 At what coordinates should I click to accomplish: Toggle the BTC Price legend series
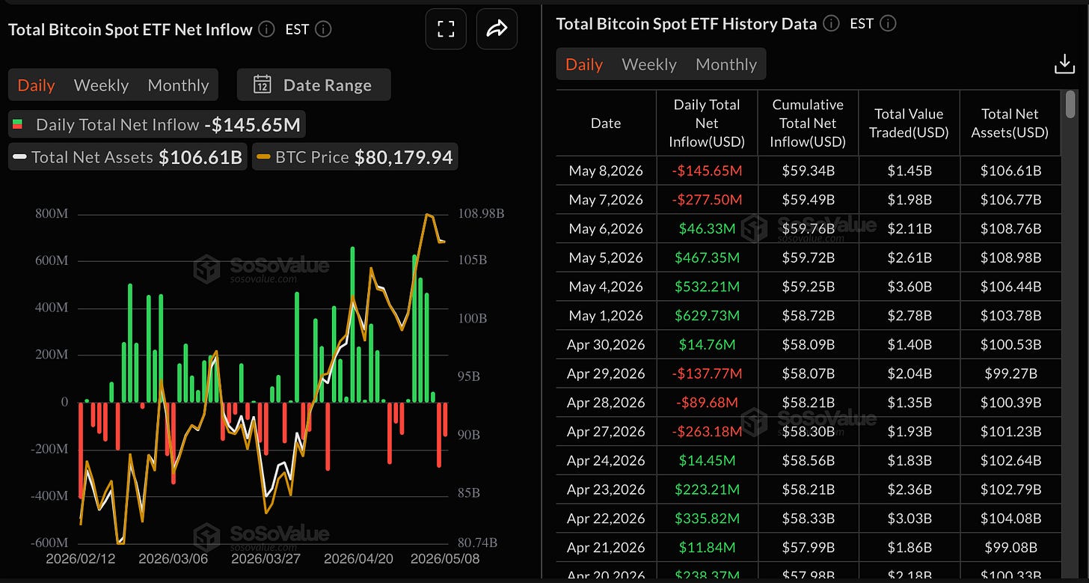(355, 157)
